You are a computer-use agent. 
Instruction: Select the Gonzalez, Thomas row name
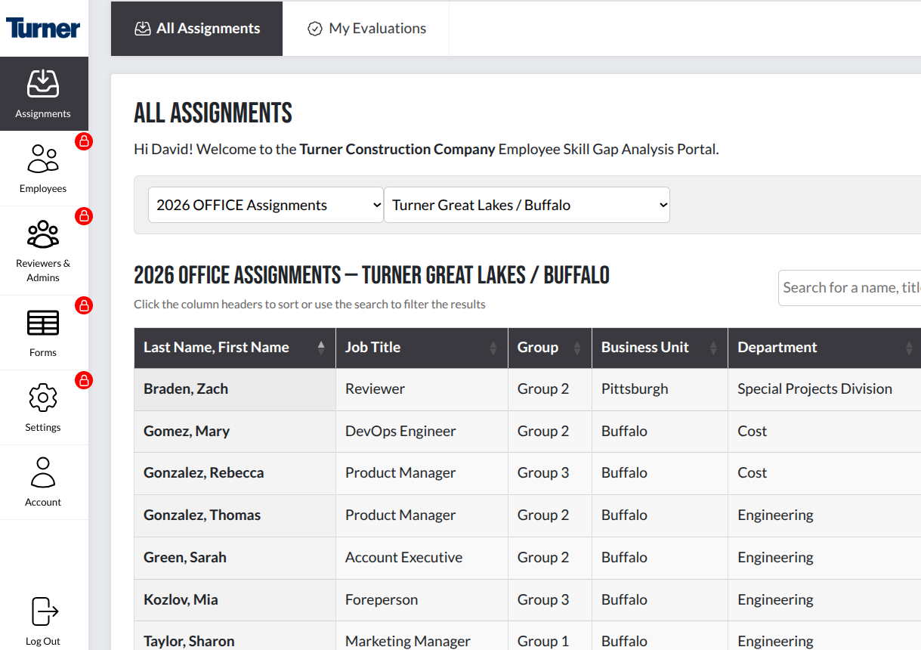tap(202, 515)
